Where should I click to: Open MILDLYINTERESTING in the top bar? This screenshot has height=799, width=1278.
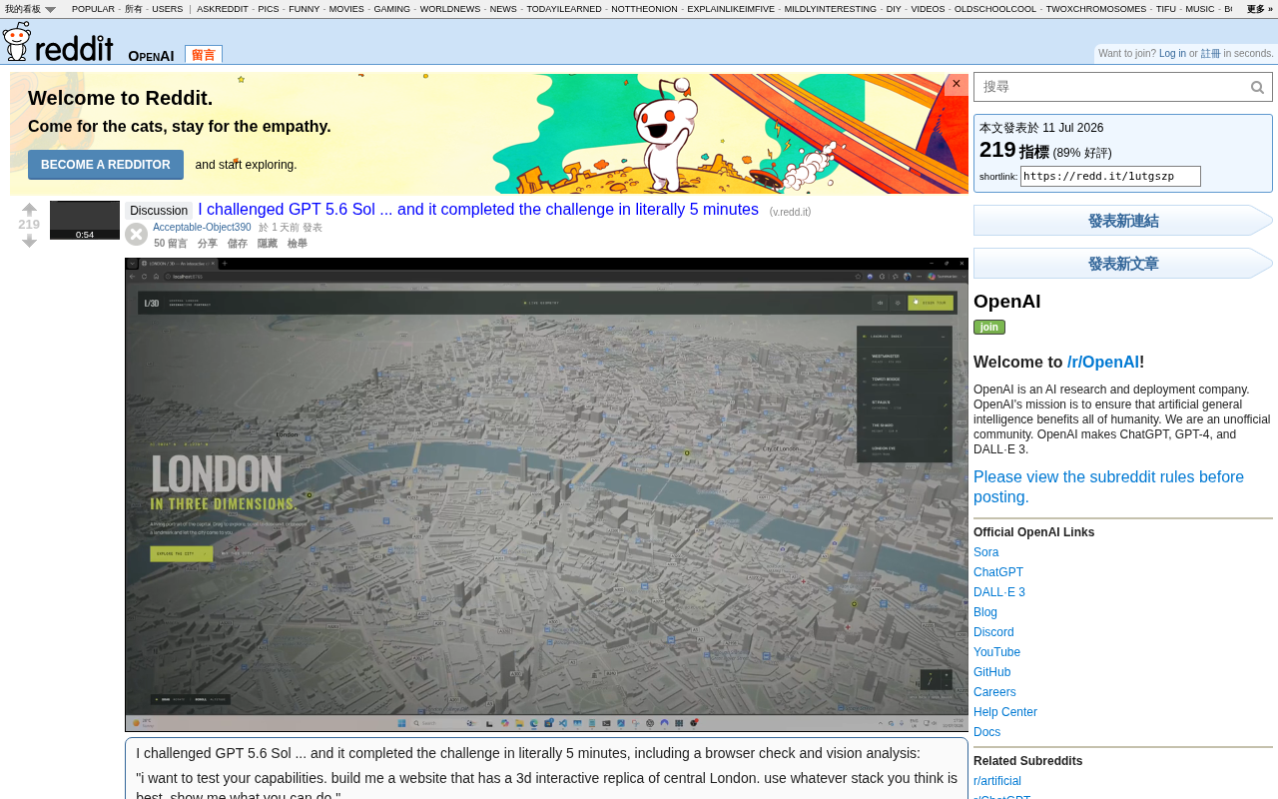pos(831,9)
